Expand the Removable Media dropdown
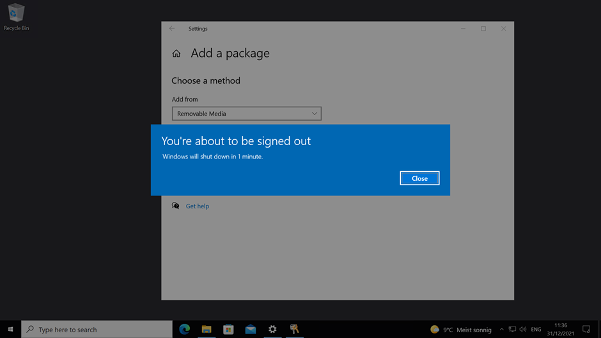The image size is (601, 338). (x=246, y=114)
